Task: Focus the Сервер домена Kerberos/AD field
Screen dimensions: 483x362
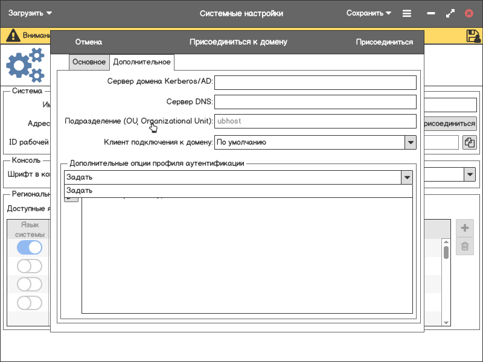Action: click(315, 82)
